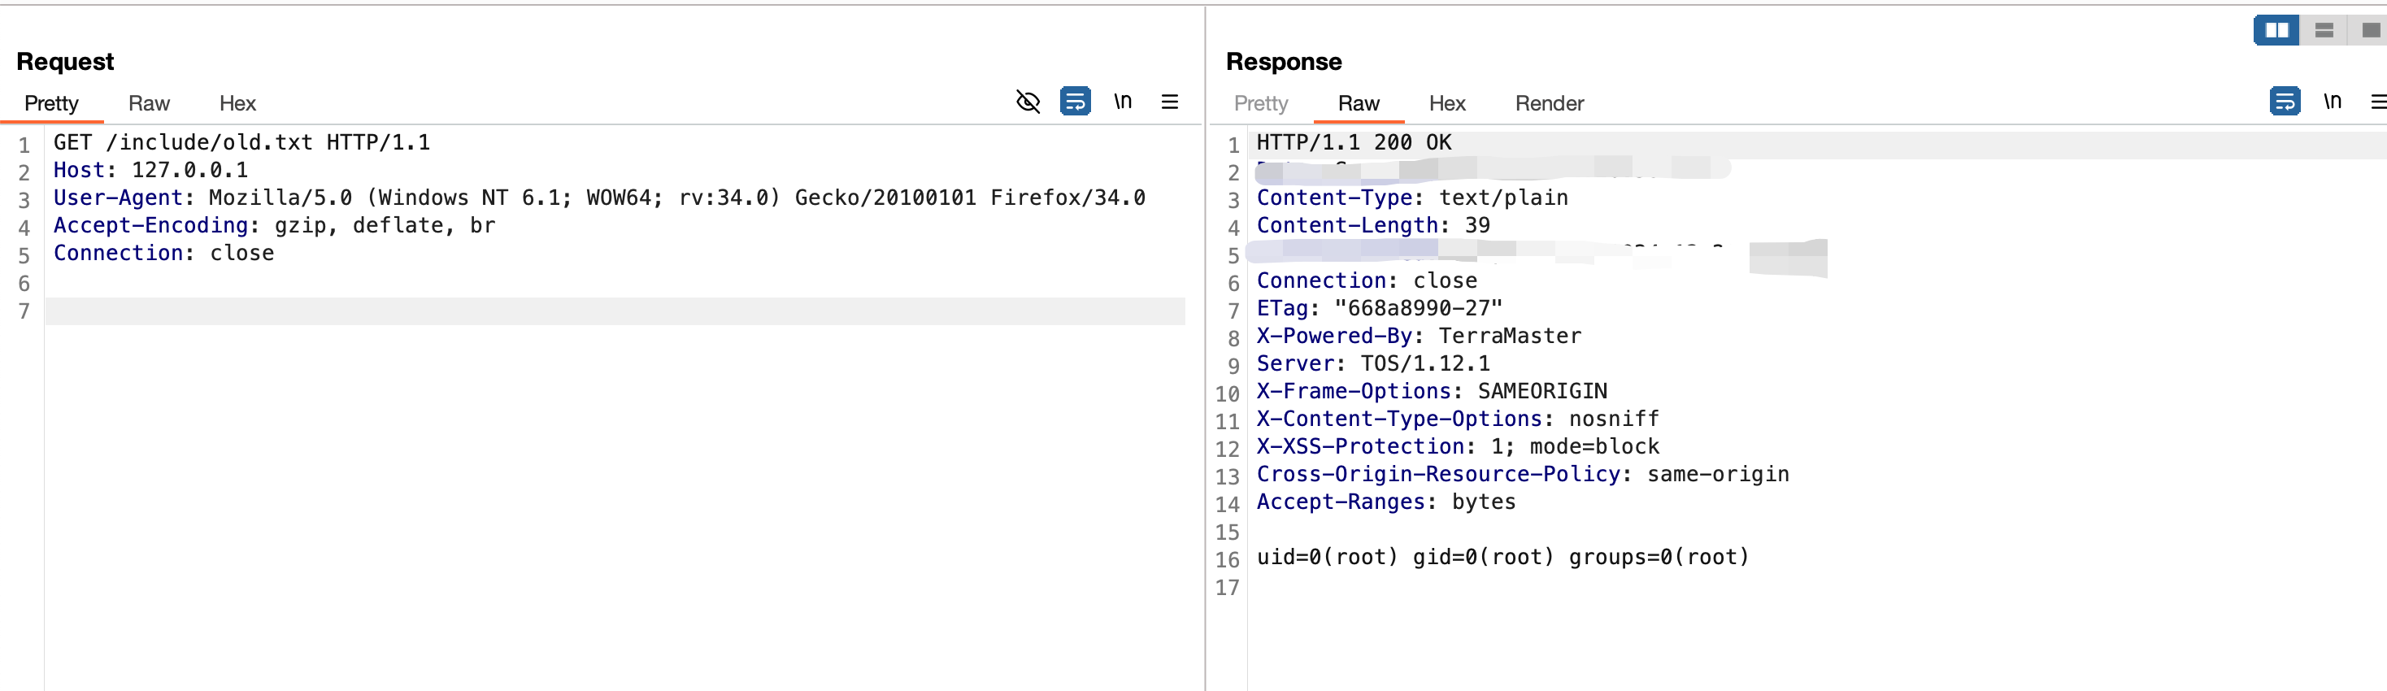Toggle word wrap icon in Response panel
2387x691 pixels.
2284,101
